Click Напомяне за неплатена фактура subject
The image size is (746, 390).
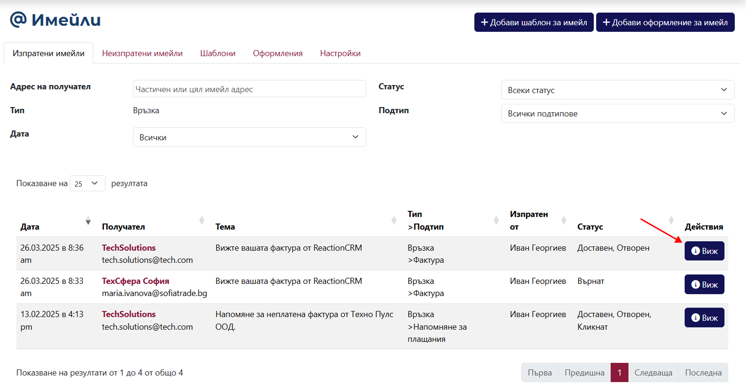pos(304,320)
